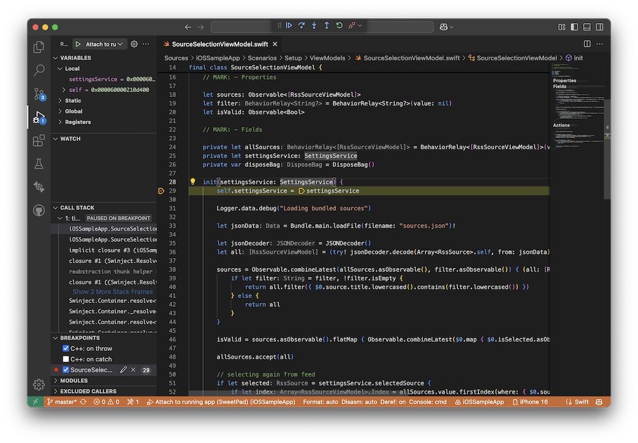Toggle the SourceSelec... line 29 breakpoint checkbox
The height and width of the screenshot is (443, 638).
(x=65, y=370)
